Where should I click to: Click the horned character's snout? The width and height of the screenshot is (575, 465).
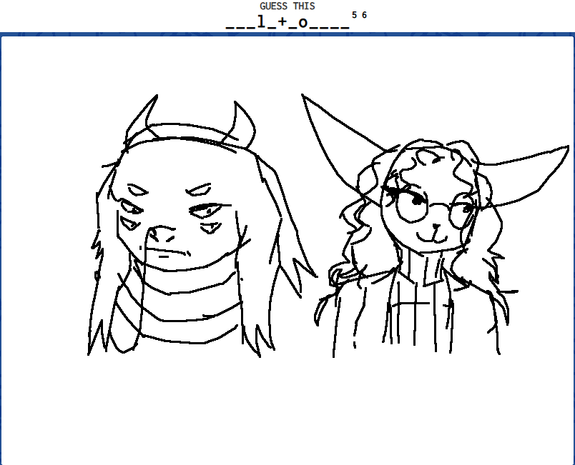click(x=162, y=234)
